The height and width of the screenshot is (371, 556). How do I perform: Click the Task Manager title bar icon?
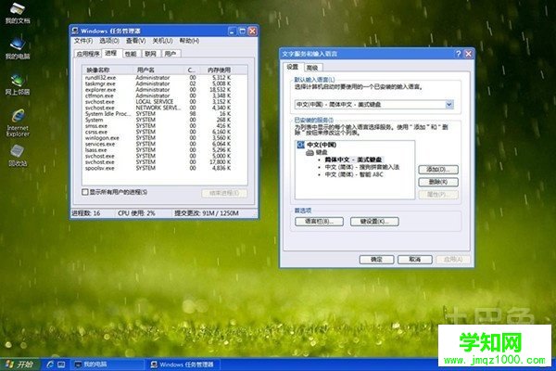coord(75,31)
